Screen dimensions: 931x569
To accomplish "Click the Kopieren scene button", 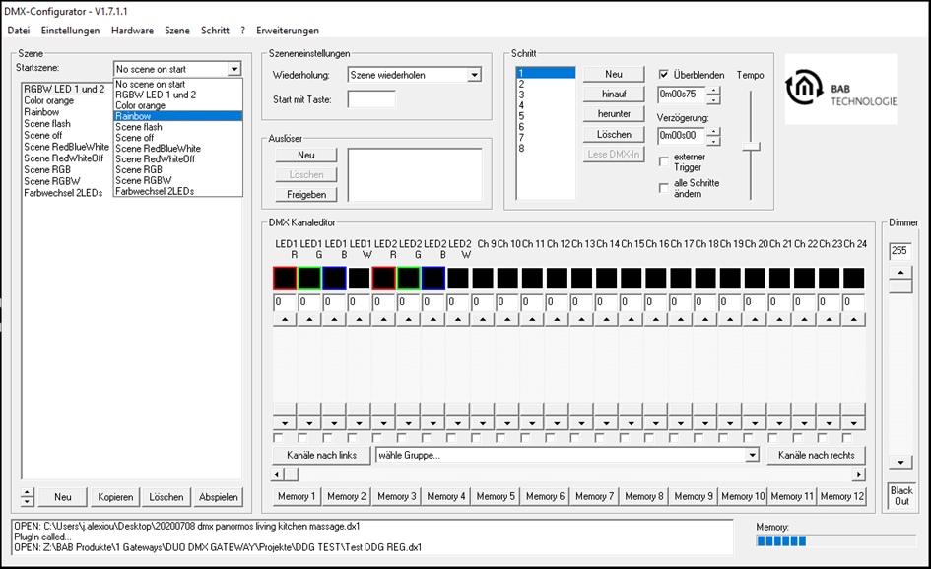I will point(115,497).
